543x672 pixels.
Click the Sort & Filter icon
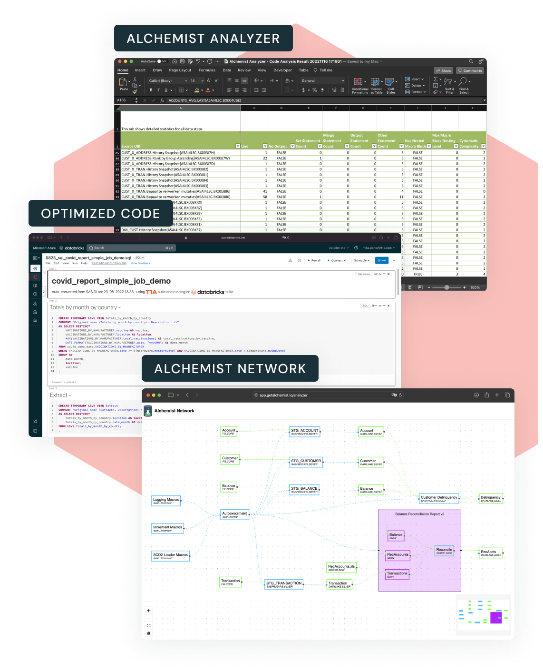[x=449, y=86]
